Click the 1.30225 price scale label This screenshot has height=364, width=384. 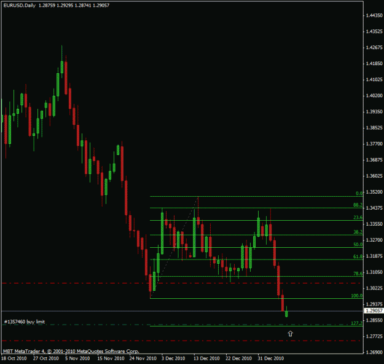tap(374, 288)
